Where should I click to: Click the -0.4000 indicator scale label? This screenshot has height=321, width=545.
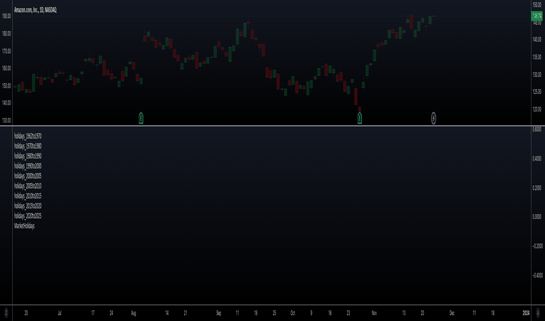[537, 275]
